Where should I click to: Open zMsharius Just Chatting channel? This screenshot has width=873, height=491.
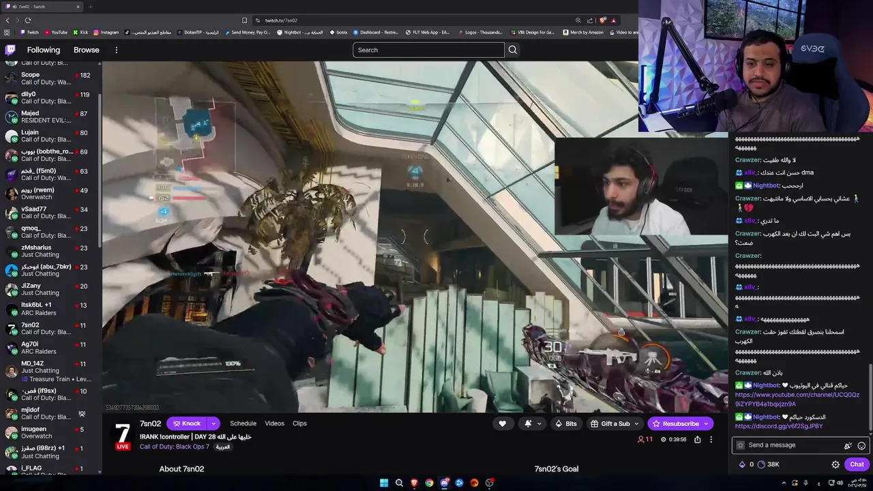(x=51, y=251)
